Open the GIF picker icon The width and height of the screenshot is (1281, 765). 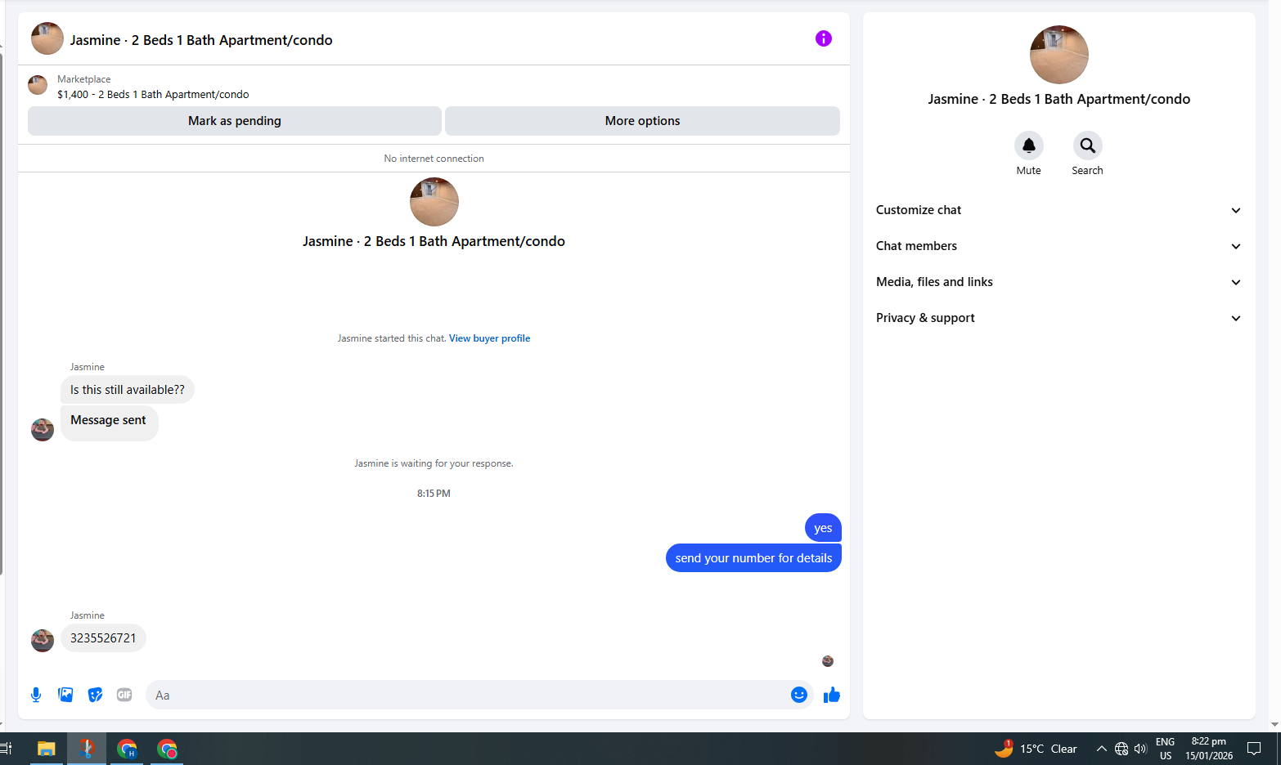(124, 695)
